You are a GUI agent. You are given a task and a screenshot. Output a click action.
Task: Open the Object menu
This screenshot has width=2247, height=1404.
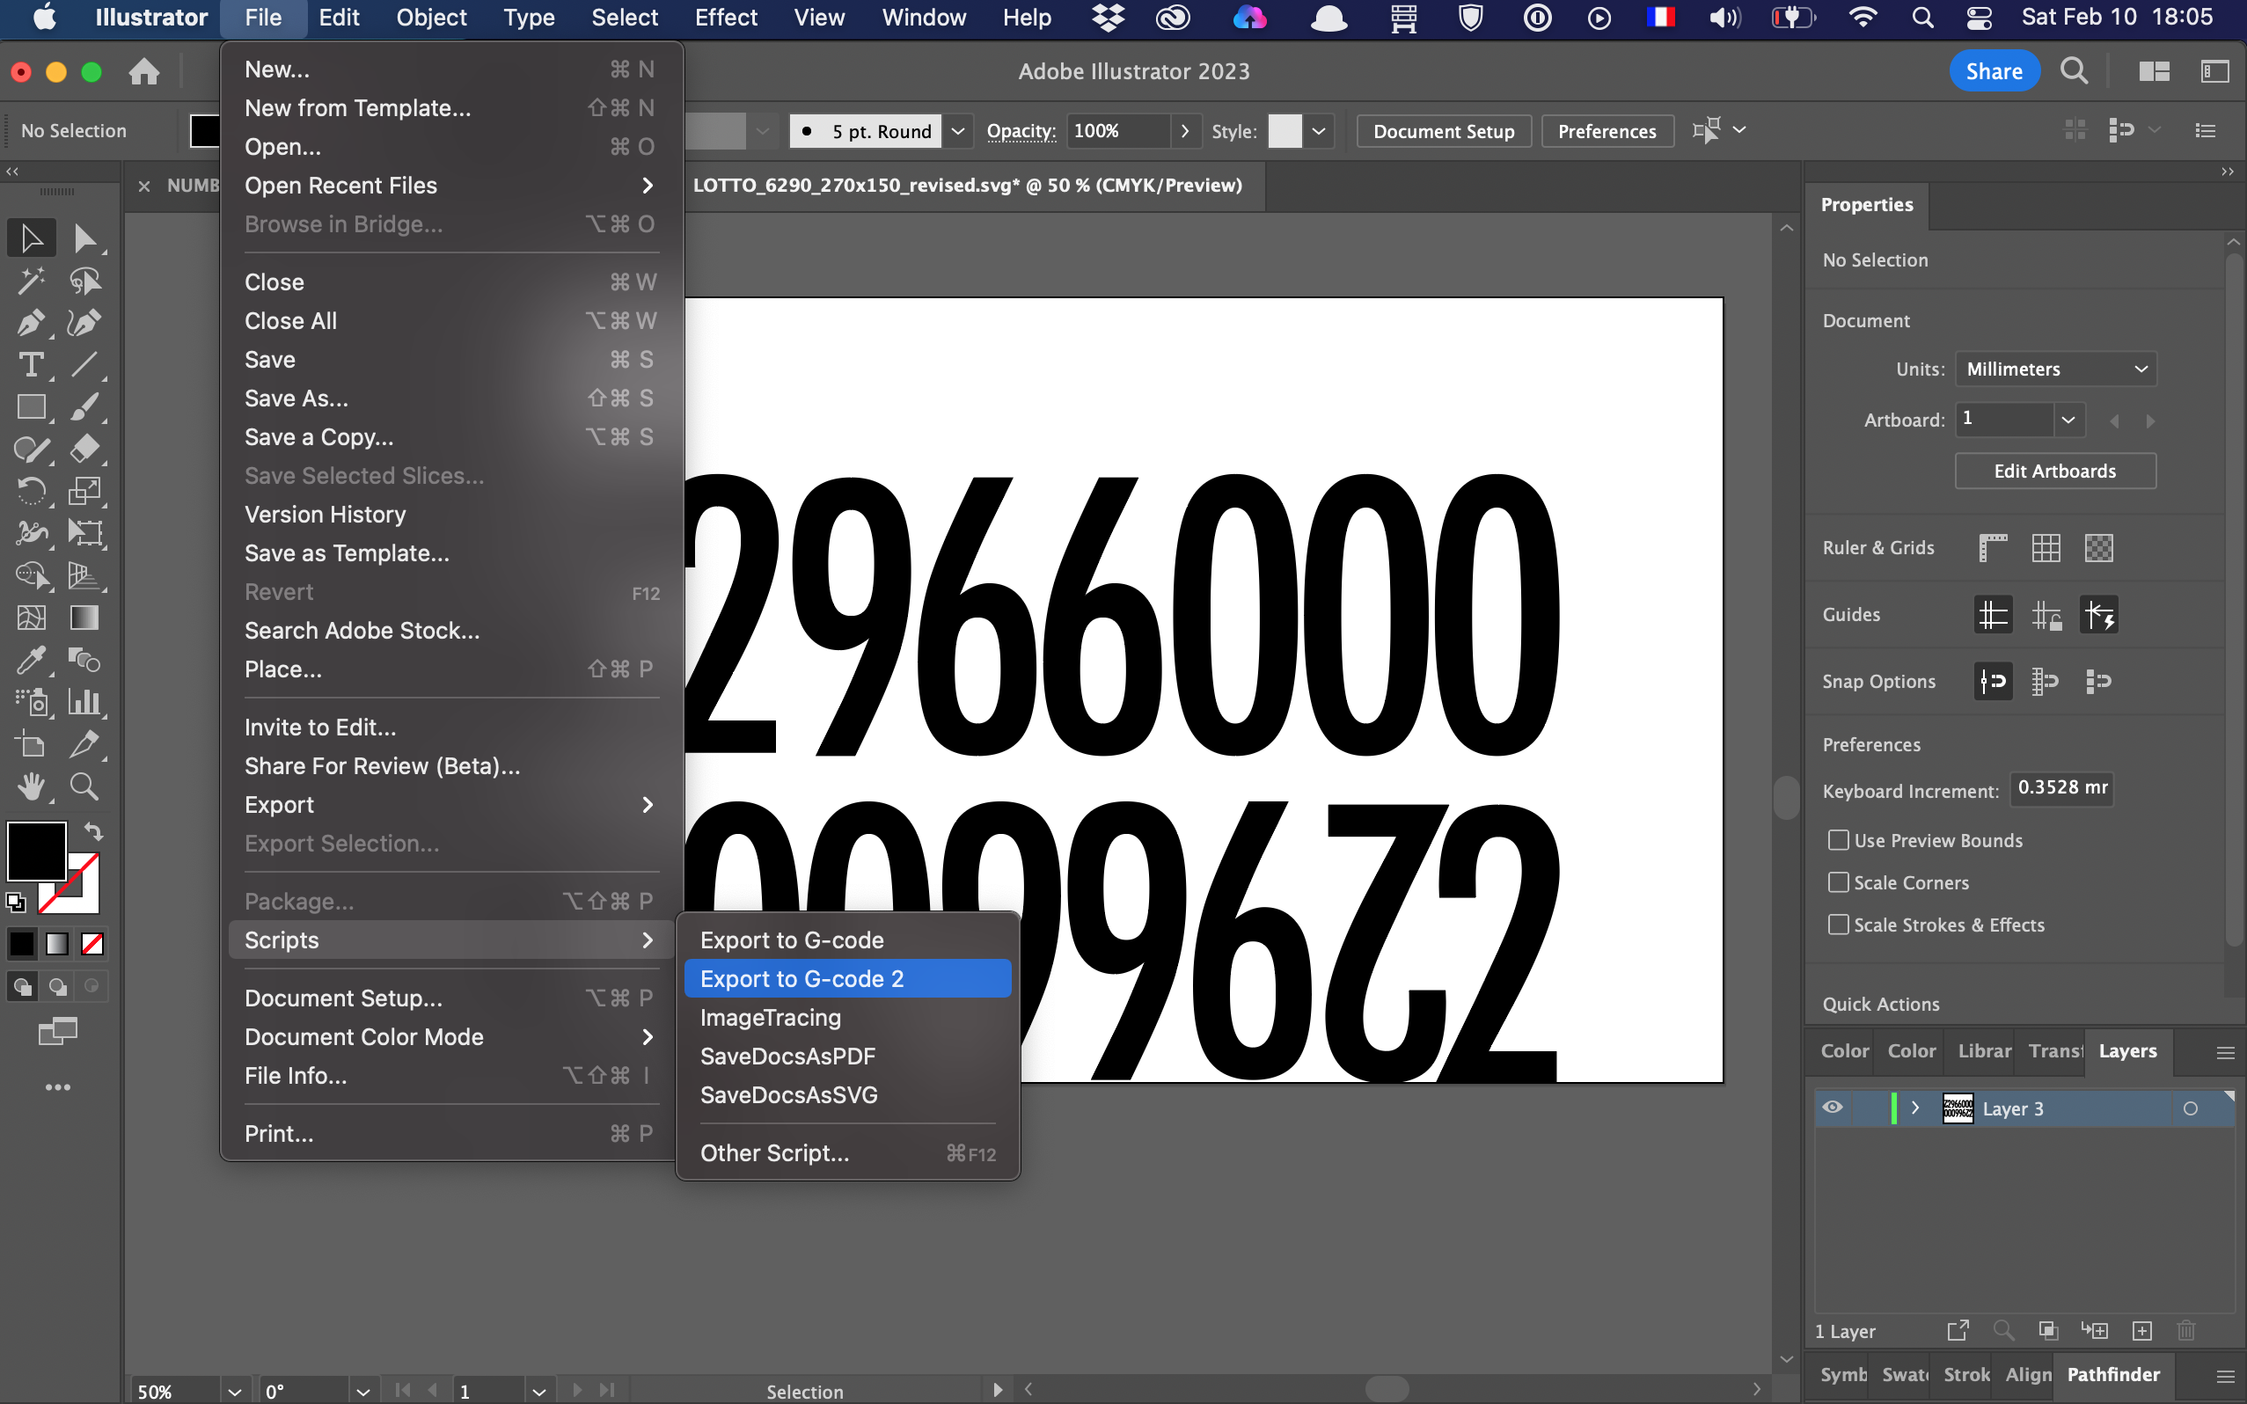[431, 18]
